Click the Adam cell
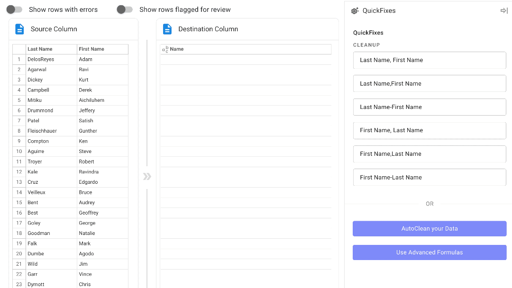The image size is (512, 288). (x=102, y=59)
